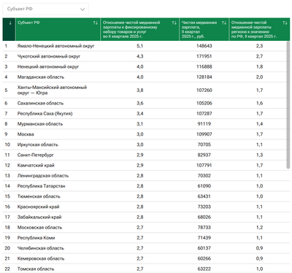Viewport: 292px width, 273px height.
Task: Sort by Чистая медианная зарплата arrows icon
Action: [x=224, y=23]
